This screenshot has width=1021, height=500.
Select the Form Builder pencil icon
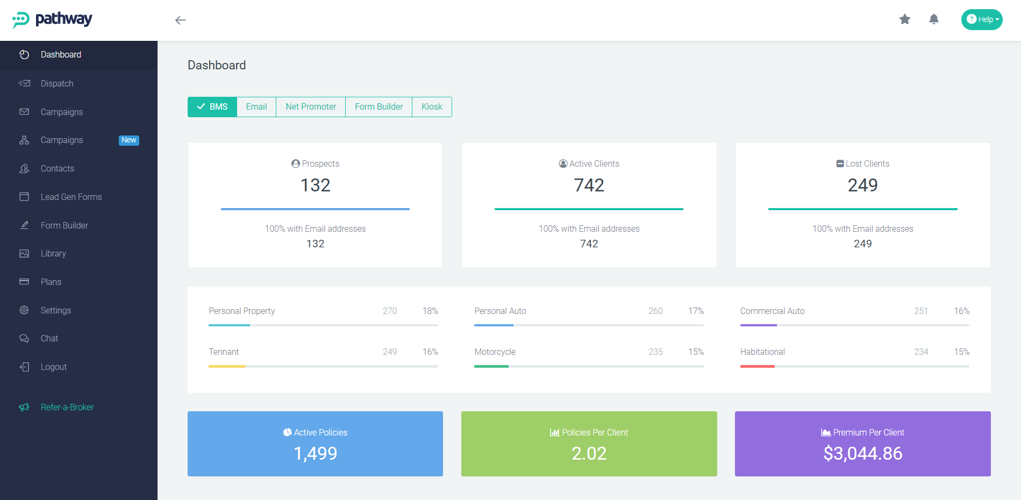point(24,225)
